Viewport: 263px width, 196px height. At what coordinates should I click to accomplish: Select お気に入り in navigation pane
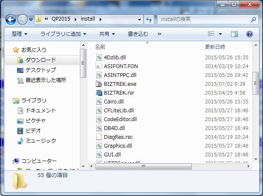click(x=34, y=50)
